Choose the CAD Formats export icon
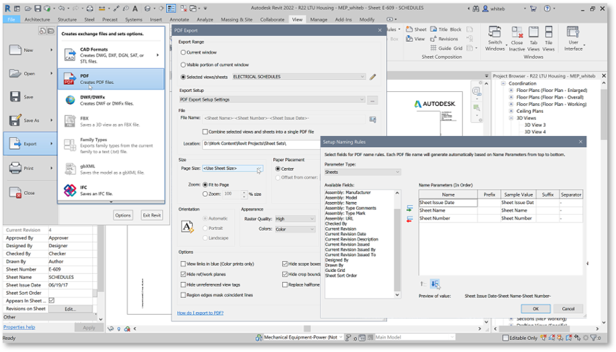The width and height of the screenshot is (616, 352). point(69,55)
